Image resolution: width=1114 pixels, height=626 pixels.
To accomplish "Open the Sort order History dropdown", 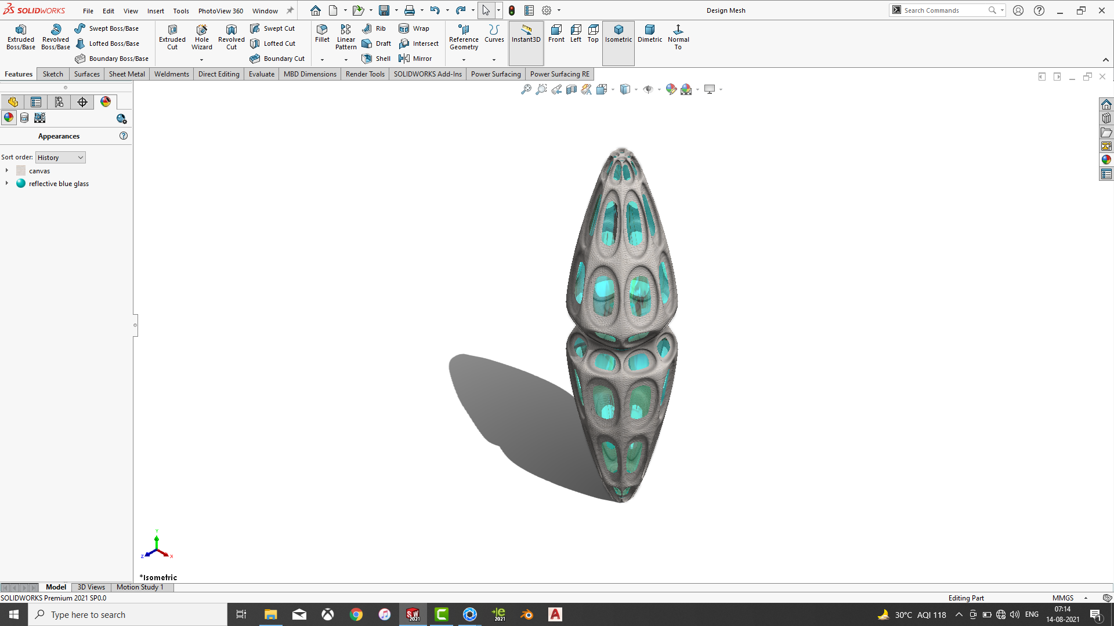I will (x=60, y=158).
